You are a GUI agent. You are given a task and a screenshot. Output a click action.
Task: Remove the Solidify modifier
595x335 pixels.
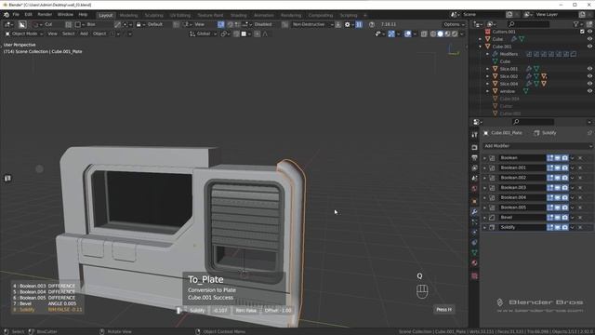point(580,227)
